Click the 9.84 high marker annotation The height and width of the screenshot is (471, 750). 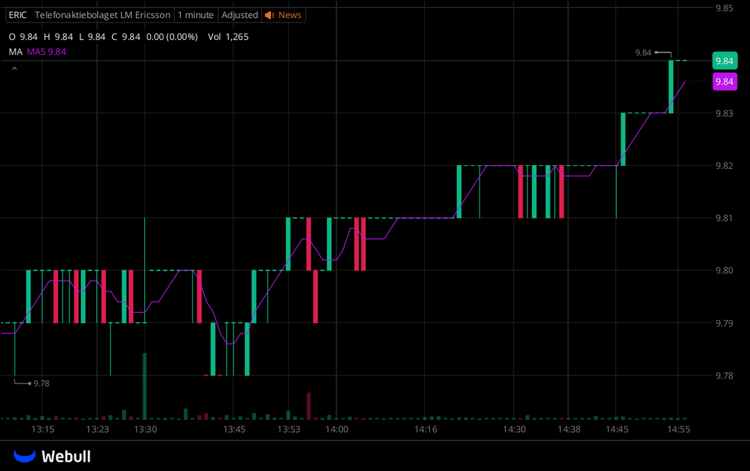point(643,53)
